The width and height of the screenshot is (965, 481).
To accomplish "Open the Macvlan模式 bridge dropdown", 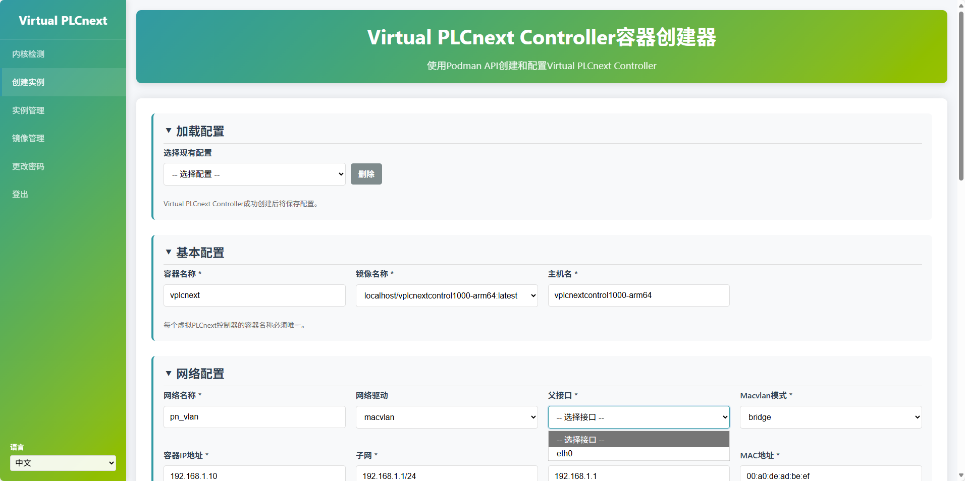I will pos(831,417).
